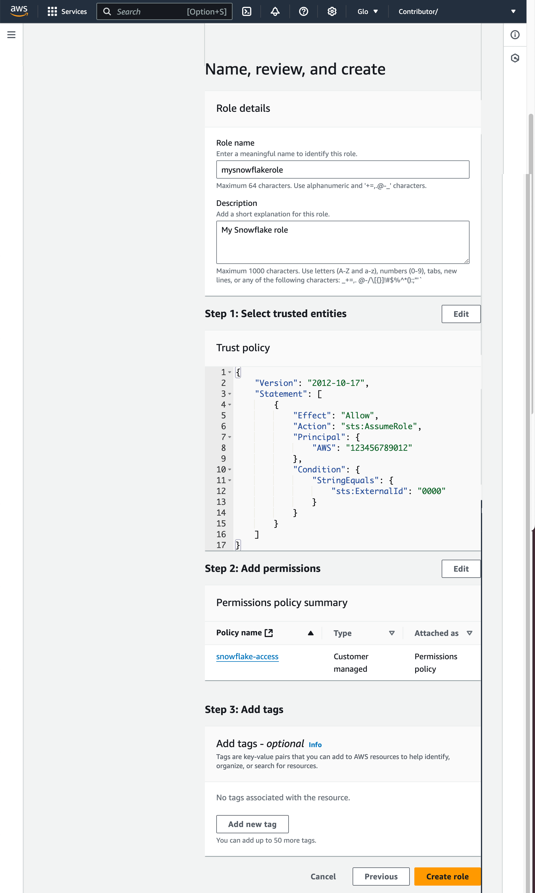Open the Services grid icon
This screenshot has width=535, height=893.
[52, 11]
